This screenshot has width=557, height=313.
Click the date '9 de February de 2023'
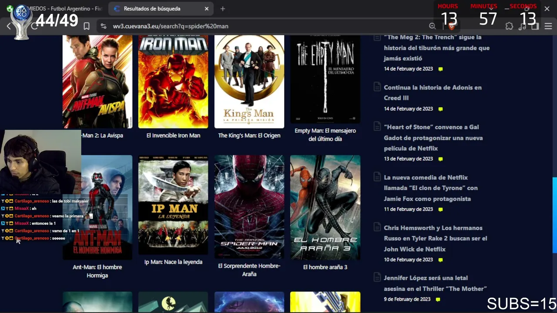click(x=407, y=300)
